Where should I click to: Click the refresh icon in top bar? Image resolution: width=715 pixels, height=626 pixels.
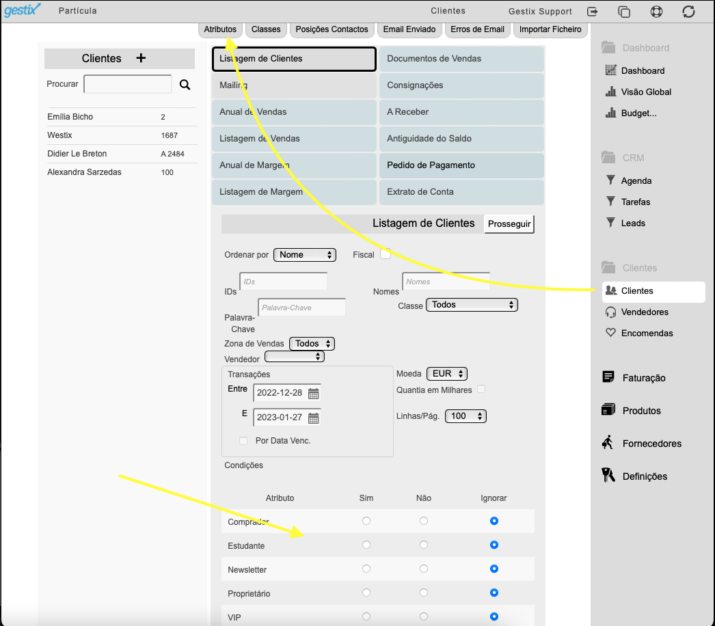688,12
